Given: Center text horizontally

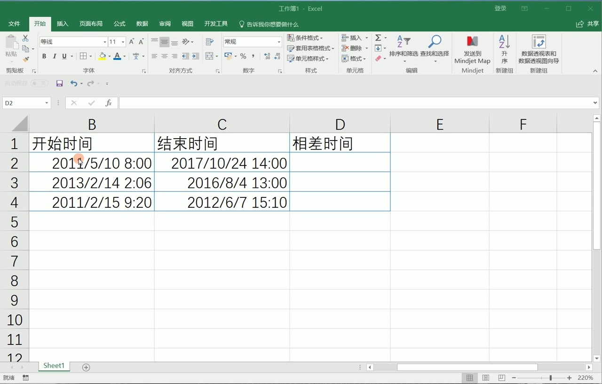Looking at the screenshot, I should (x=164, y=56).
